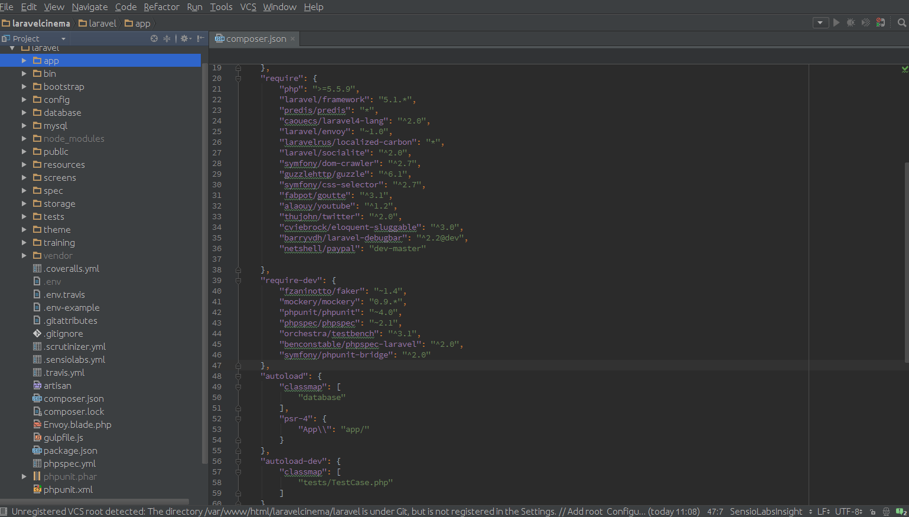Select the .coveralls.yml file icon
Image resolution: width=909 pixels, height=517 pixels.
click(x=37, y=269)
